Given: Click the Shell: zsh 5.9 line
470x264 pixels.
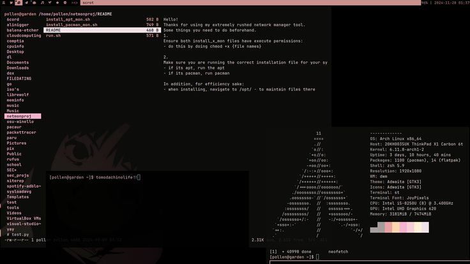Looking at the screenshot, I should 387,166.
